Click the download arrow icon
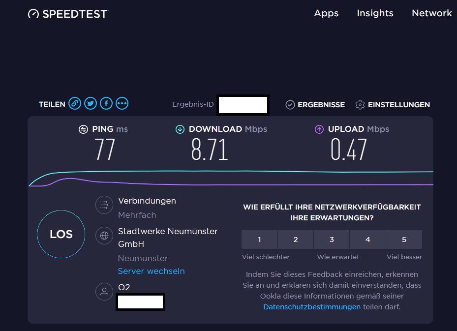The width and height of the screenshot is (457, 331). coord(180,129)
